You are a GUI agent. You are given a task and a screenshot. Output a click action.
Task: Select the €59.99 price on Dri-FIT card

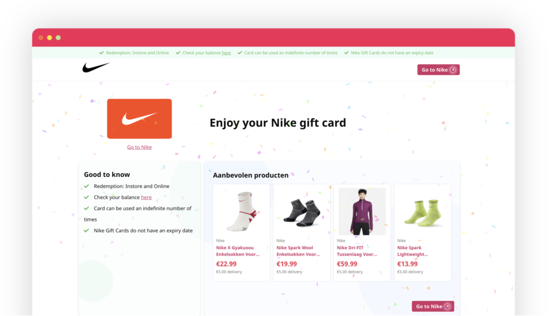coord(347,264)
